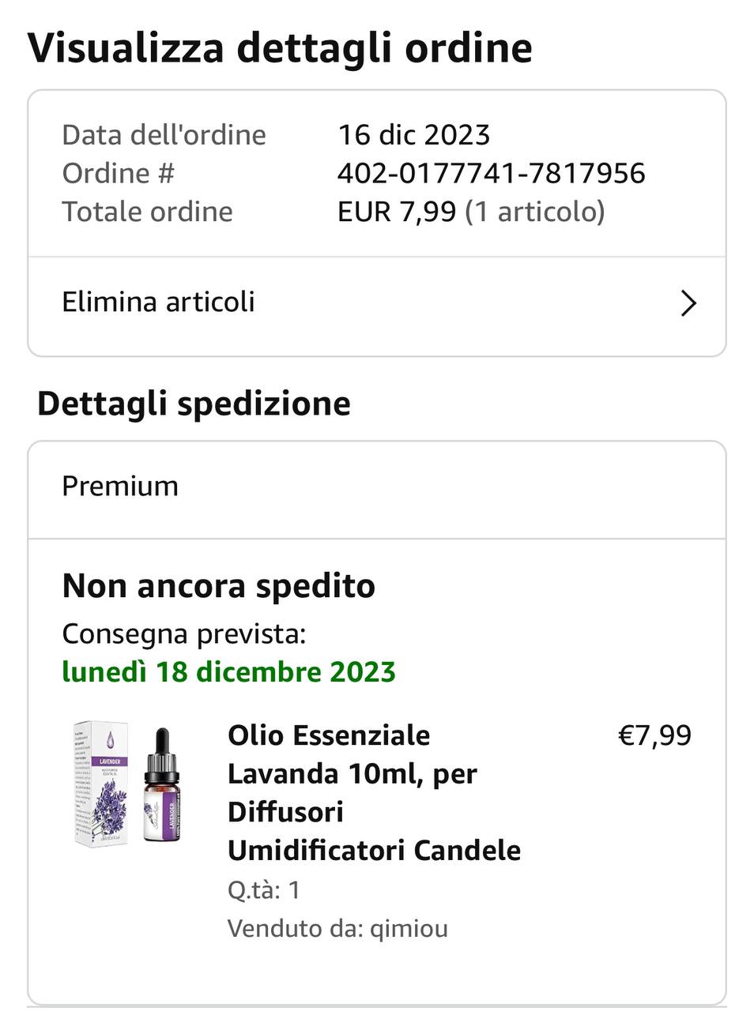This screenshot has height=1011, width=754.
Task: Tap the Ordine # label
Action: point(118,173)
